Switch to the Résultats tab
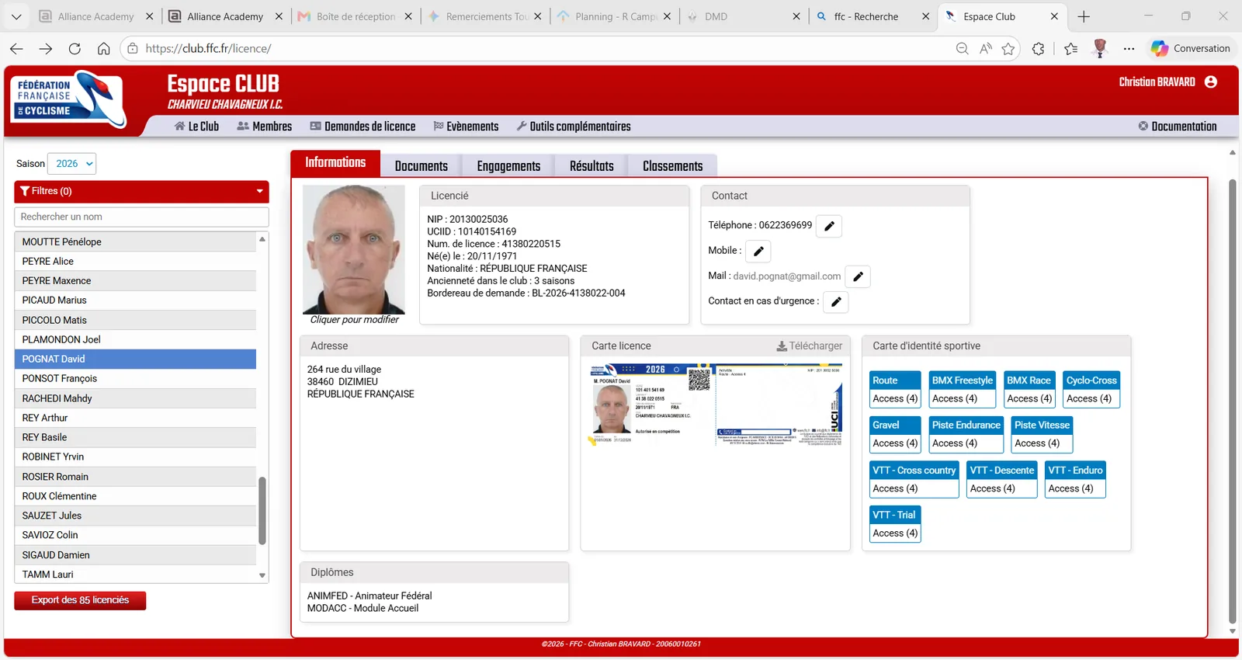The width and height of the screenshot is (1242, 660). click(592, 165)
